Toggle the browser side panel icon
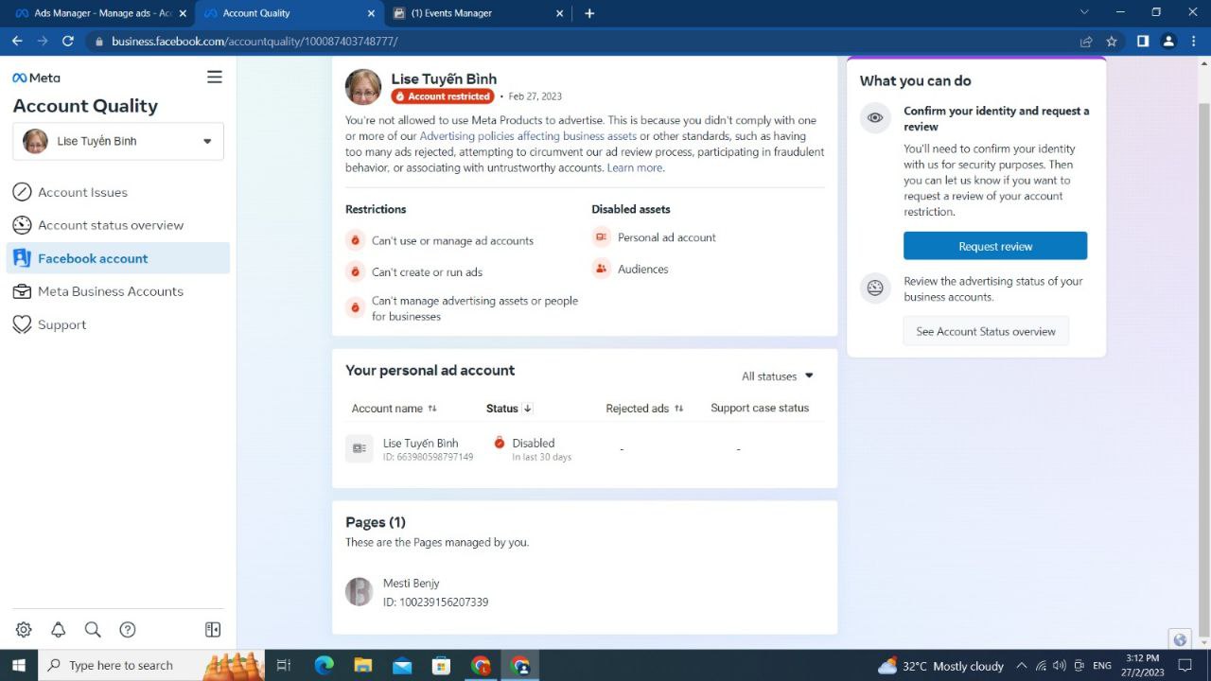This screenshot has width=1211, height=681. 1143,42
